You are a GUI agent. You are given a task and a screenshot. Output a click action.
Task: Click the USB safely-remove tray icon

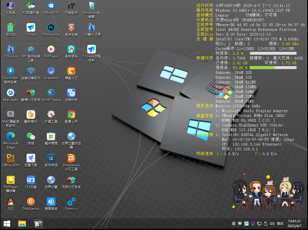[x=266, y=224]
